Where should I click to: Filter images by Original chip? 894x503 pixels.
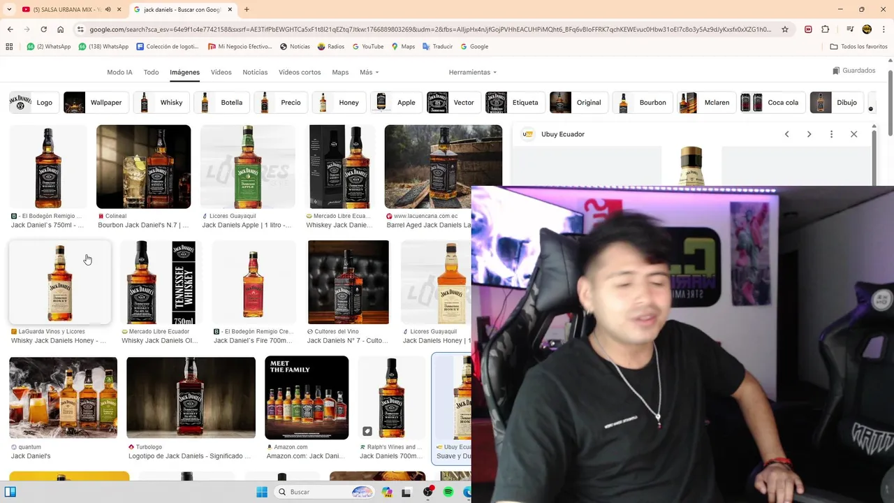pos(578,103)
